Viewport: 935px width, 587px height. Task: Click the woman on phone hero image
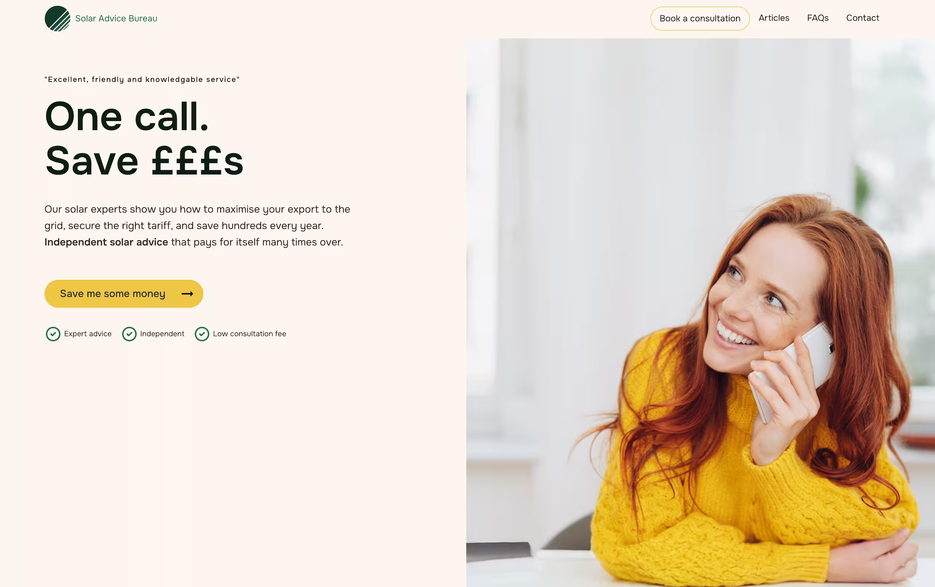tap(701, 313)
